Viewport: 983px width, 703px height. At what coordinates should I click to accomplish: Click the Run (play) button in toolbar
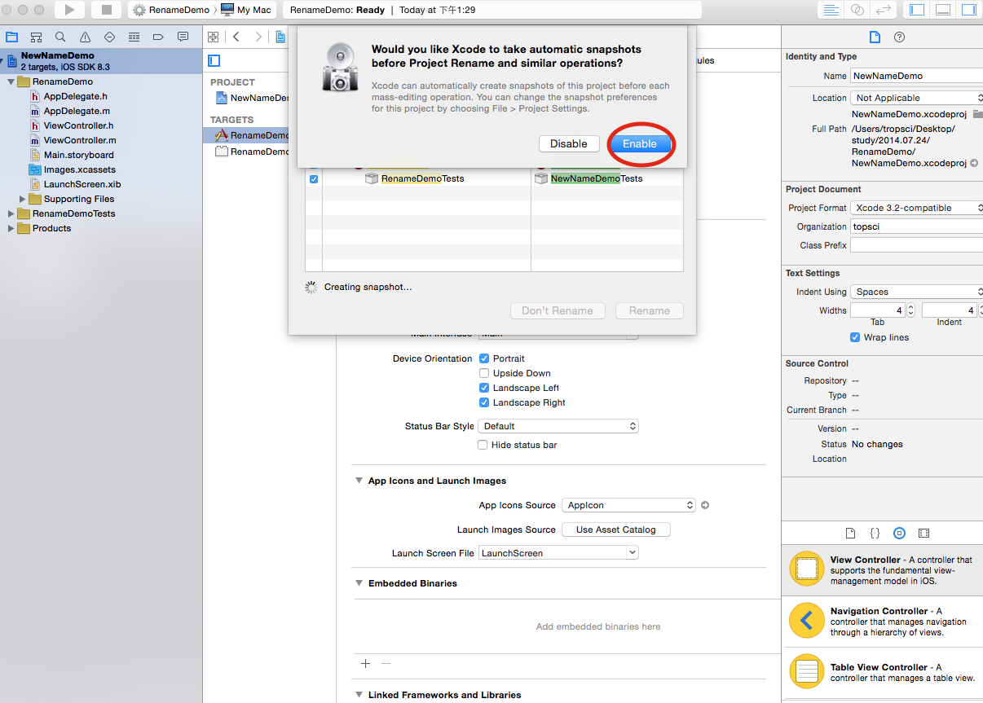pos(70,10)
